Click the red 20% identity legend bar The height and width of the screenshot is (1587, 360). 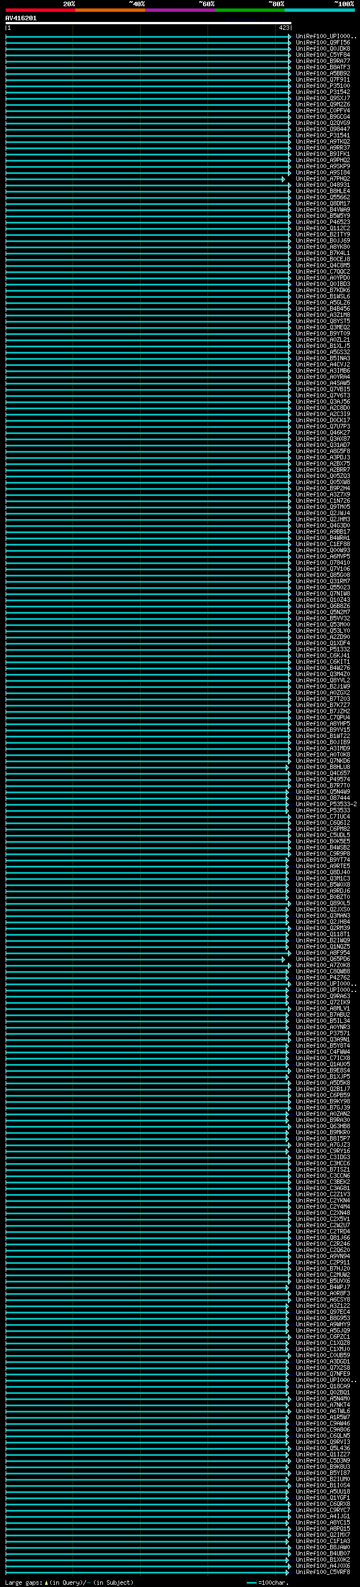[x=40, y=10]
